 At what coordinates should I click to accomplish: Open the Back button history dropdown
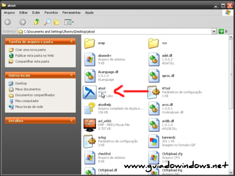click(15, 22)
